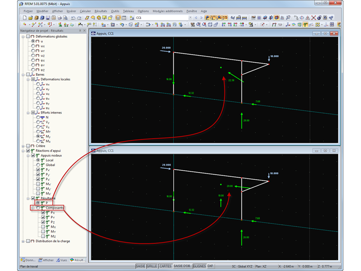
Task: Click the show deformation toolbar icon
Action: point(274,24)
